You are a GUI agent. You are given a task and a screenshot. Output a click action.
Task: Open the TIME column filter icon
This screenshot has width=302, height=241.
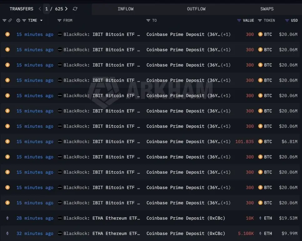[x=24, y=20]
